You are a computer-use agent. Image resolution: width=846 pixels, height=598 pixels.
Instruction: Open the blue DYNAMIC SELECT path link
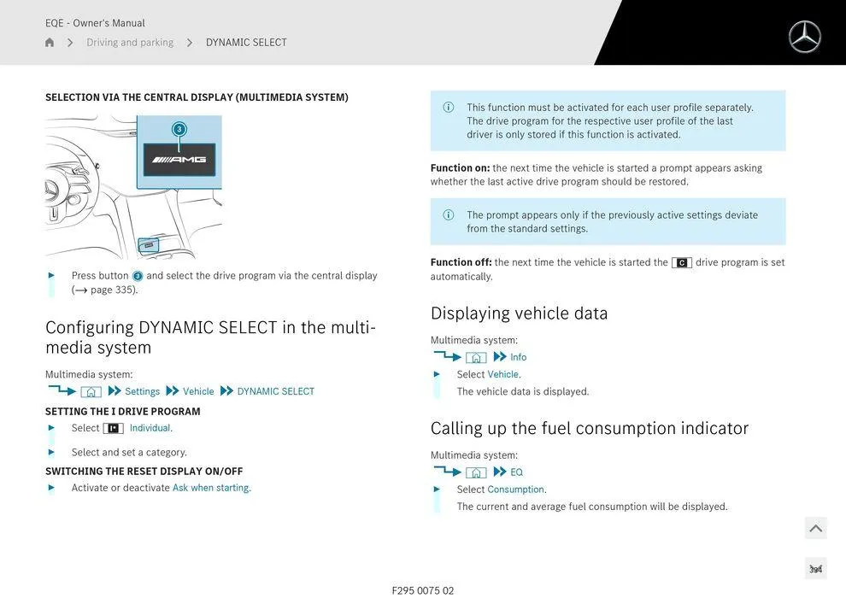click(275, 392)
